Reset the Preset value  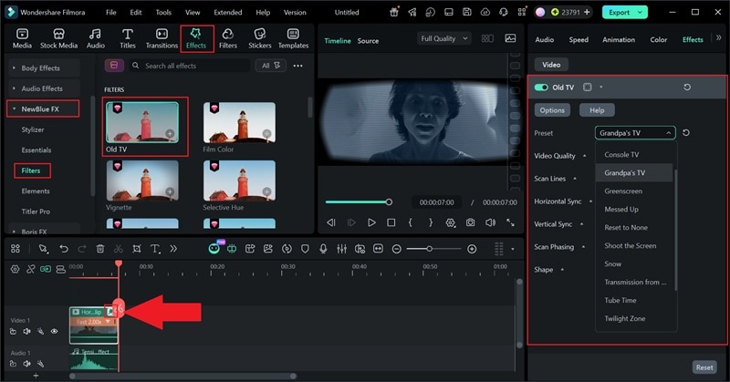click(x=686, y=132)
